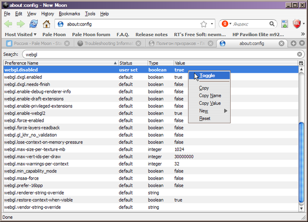Close the Troubleshooting Information tab
Screen dimensions: 308x222
coord(138,43)
